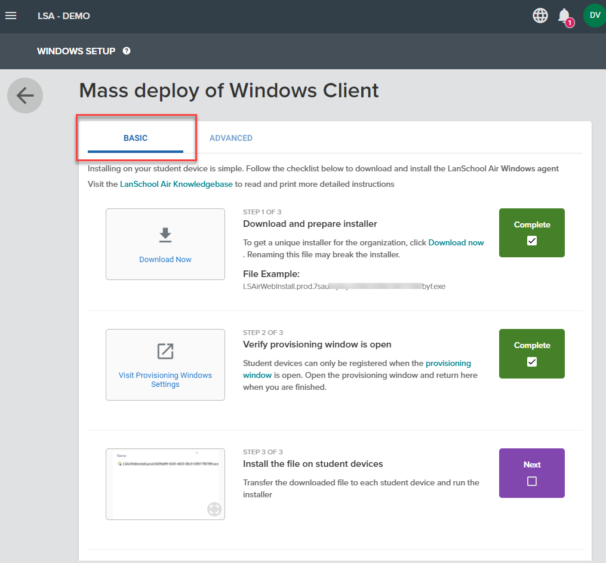Screen dimensions: 606x563
Task: Click the download arrow icon
Action: [x=165, y=235]
